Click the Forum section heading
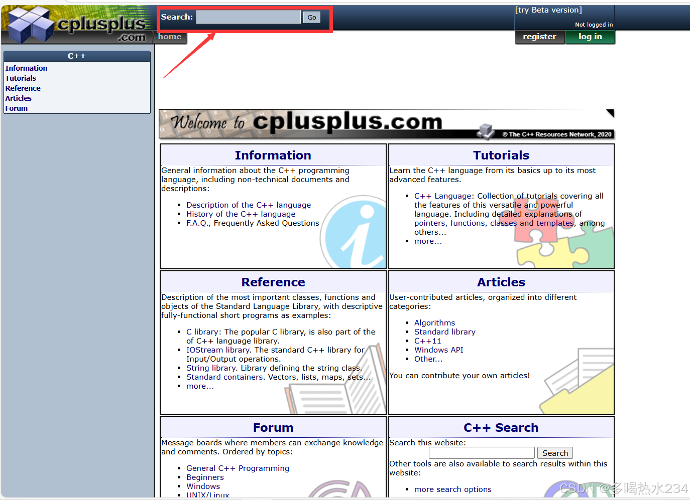Screen dimensions: 690x500 [x=273, y=428]
